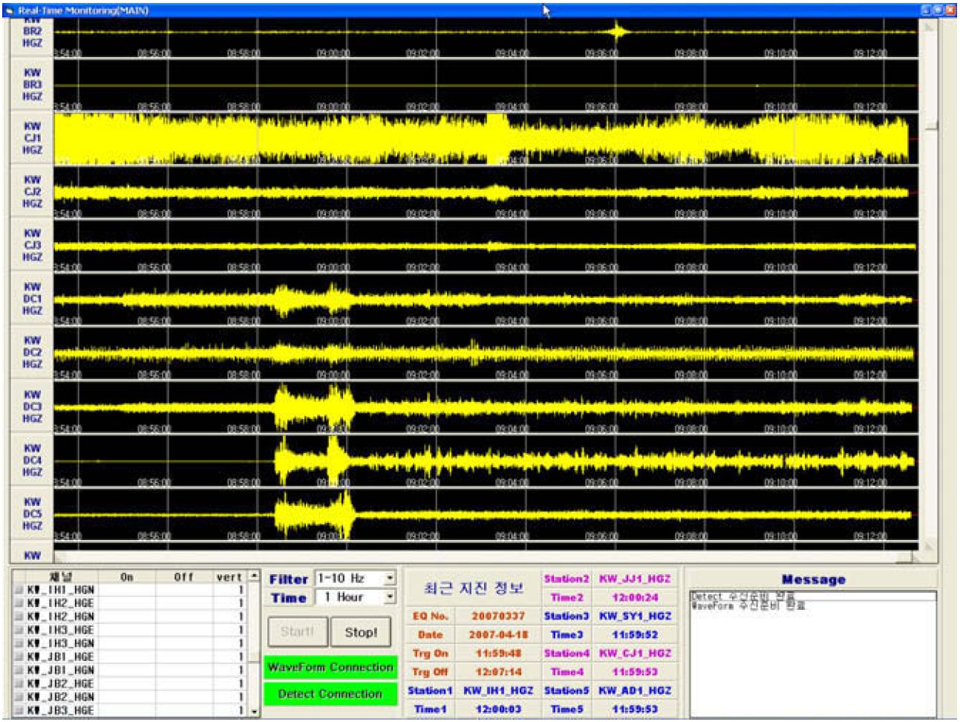Select the KW CJ2 HGZ trace label
The image size is (960, 722).
32,192
